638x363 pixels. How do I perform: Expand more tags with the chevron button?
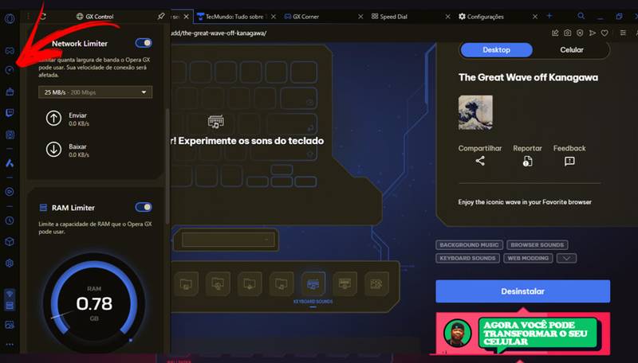pos(566,258)
